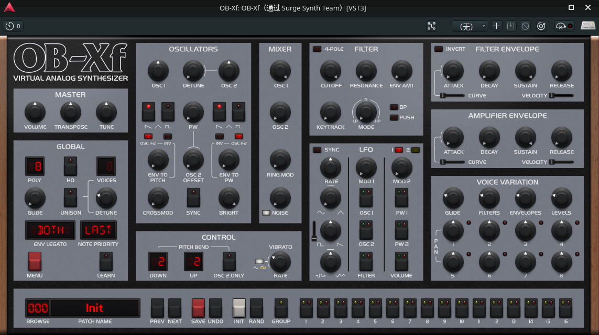The width and height of the screenshot is (599, 335).
Task: Click the filter envelope CURVE slider
Action: point(452,95)
